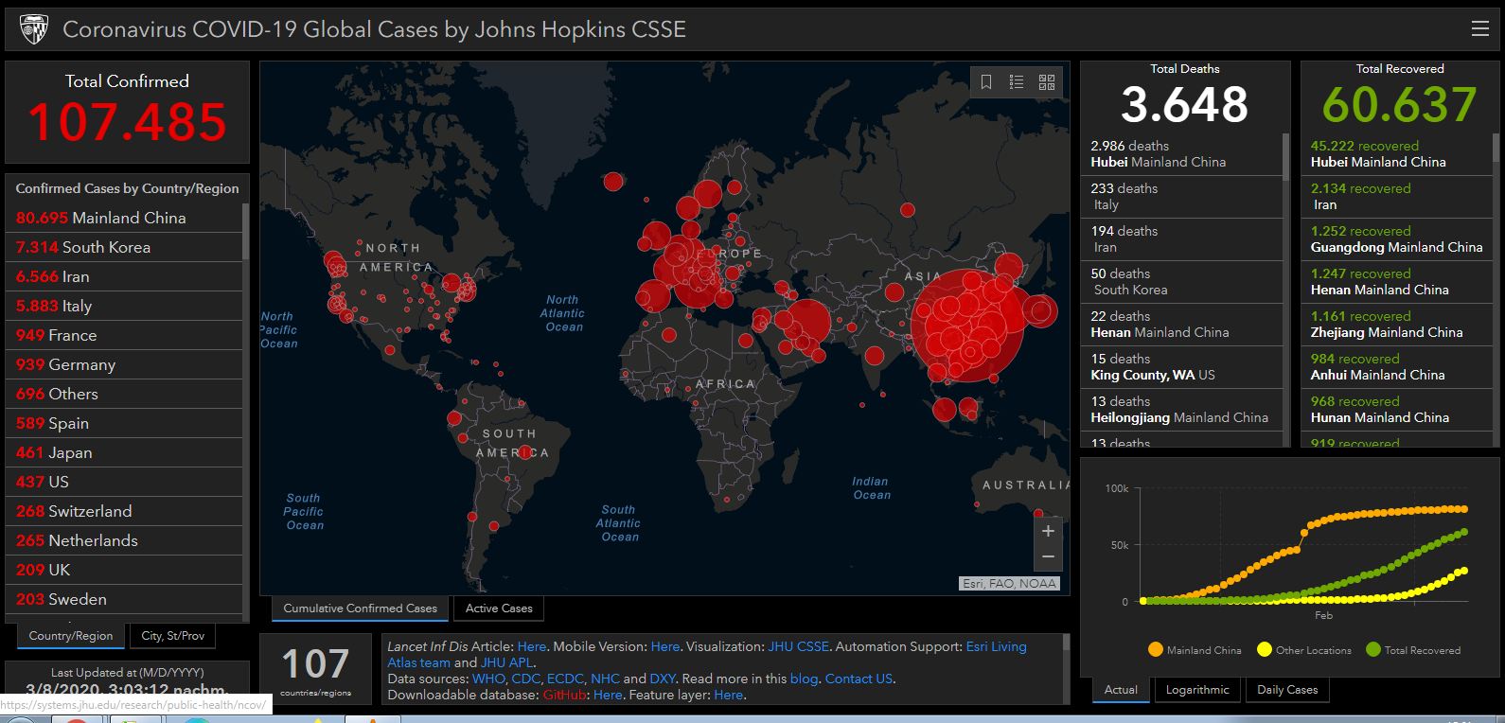The height and width of the screenshot is (723, 1505).
Task: Switch chart to Logarithmic tab
Action: [x=1197, y=690]
